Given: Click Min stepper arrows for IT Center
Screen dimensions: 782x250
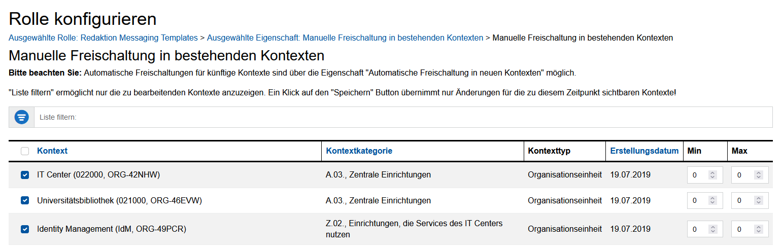Looking at the screenshot, I should pos(712,175).
